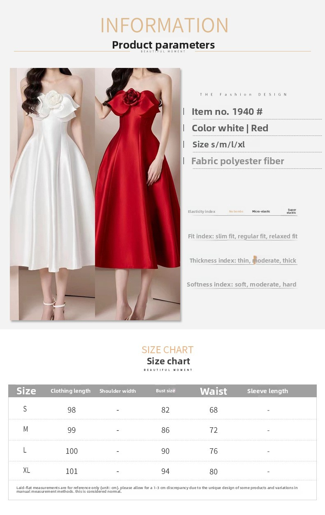
Task: Select the Item no. 1940 # text
Action: pos(227,112)
